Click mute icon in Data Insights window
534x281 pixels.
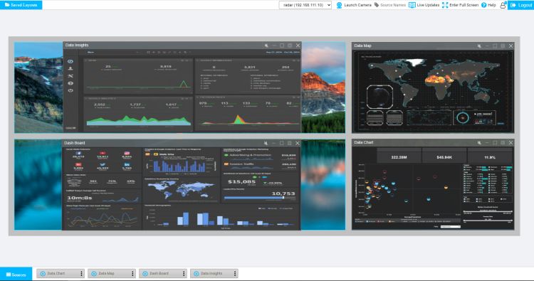pyautogui.click(x=266, y=46)
